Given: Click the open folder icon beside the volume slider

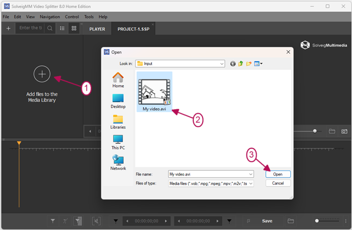Looking at the screenshot, I should [332, 131].
